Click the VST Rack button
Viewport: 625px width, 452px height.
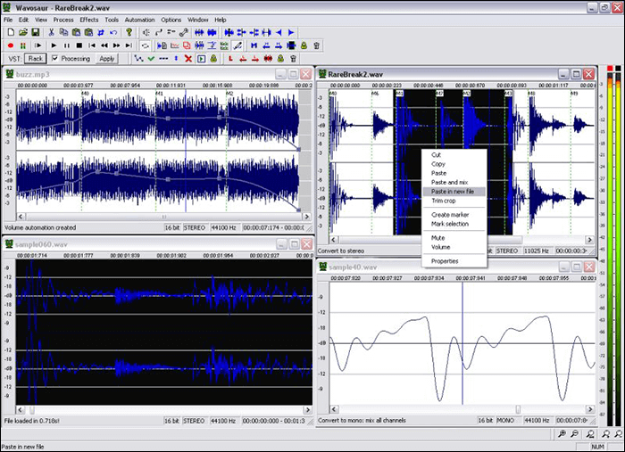[36, 59]
